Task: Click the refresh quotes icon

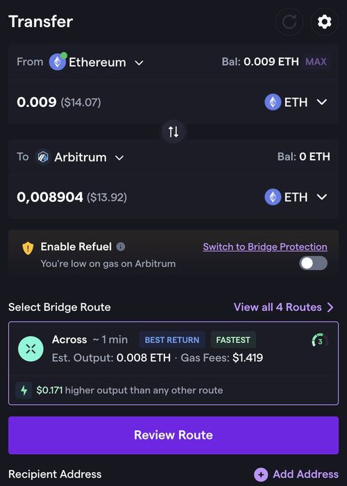Action: click(289, 22)
